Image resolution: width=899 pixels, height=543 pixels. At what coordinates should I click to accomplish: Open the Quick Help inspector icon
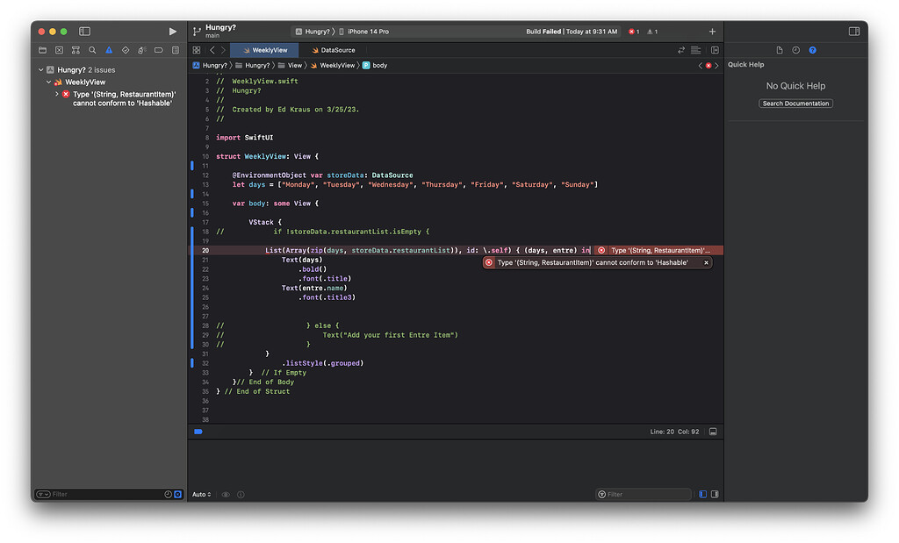pyautogui.click(x=812, y=50)
